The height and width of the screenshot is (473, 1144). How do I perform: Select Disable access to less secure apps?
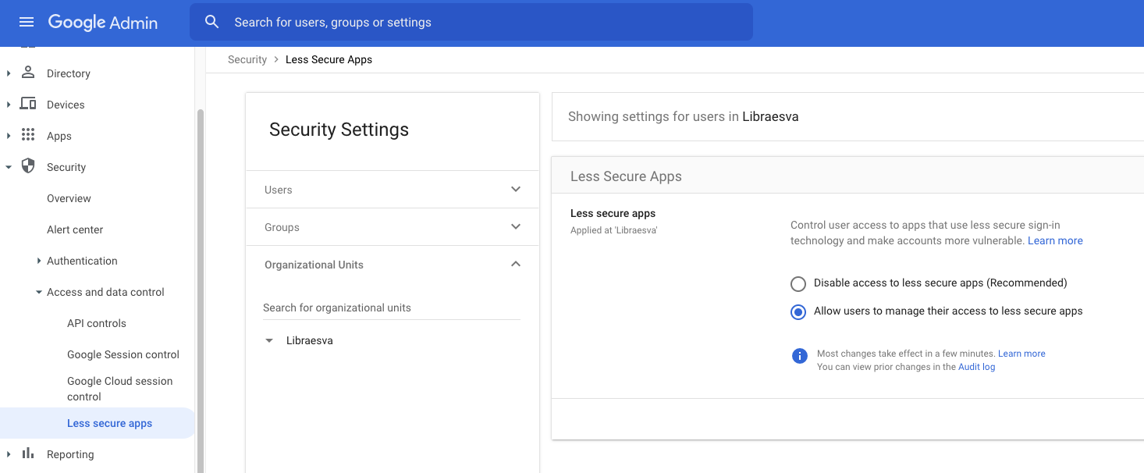click(798, 283)
